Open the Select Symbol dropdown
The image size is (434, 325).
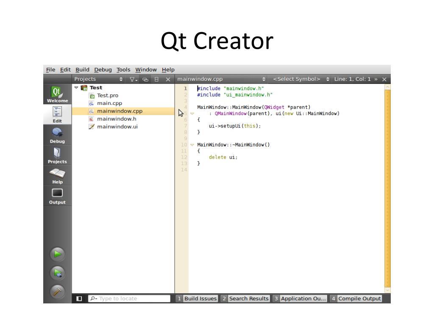tap(300, 79)
